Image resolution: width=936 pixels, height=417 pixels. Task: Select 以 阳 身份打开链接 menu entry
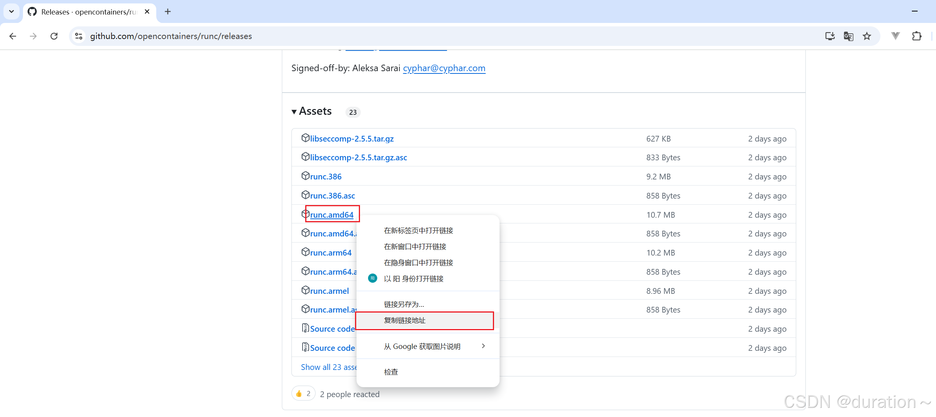[x=428, y=279]
